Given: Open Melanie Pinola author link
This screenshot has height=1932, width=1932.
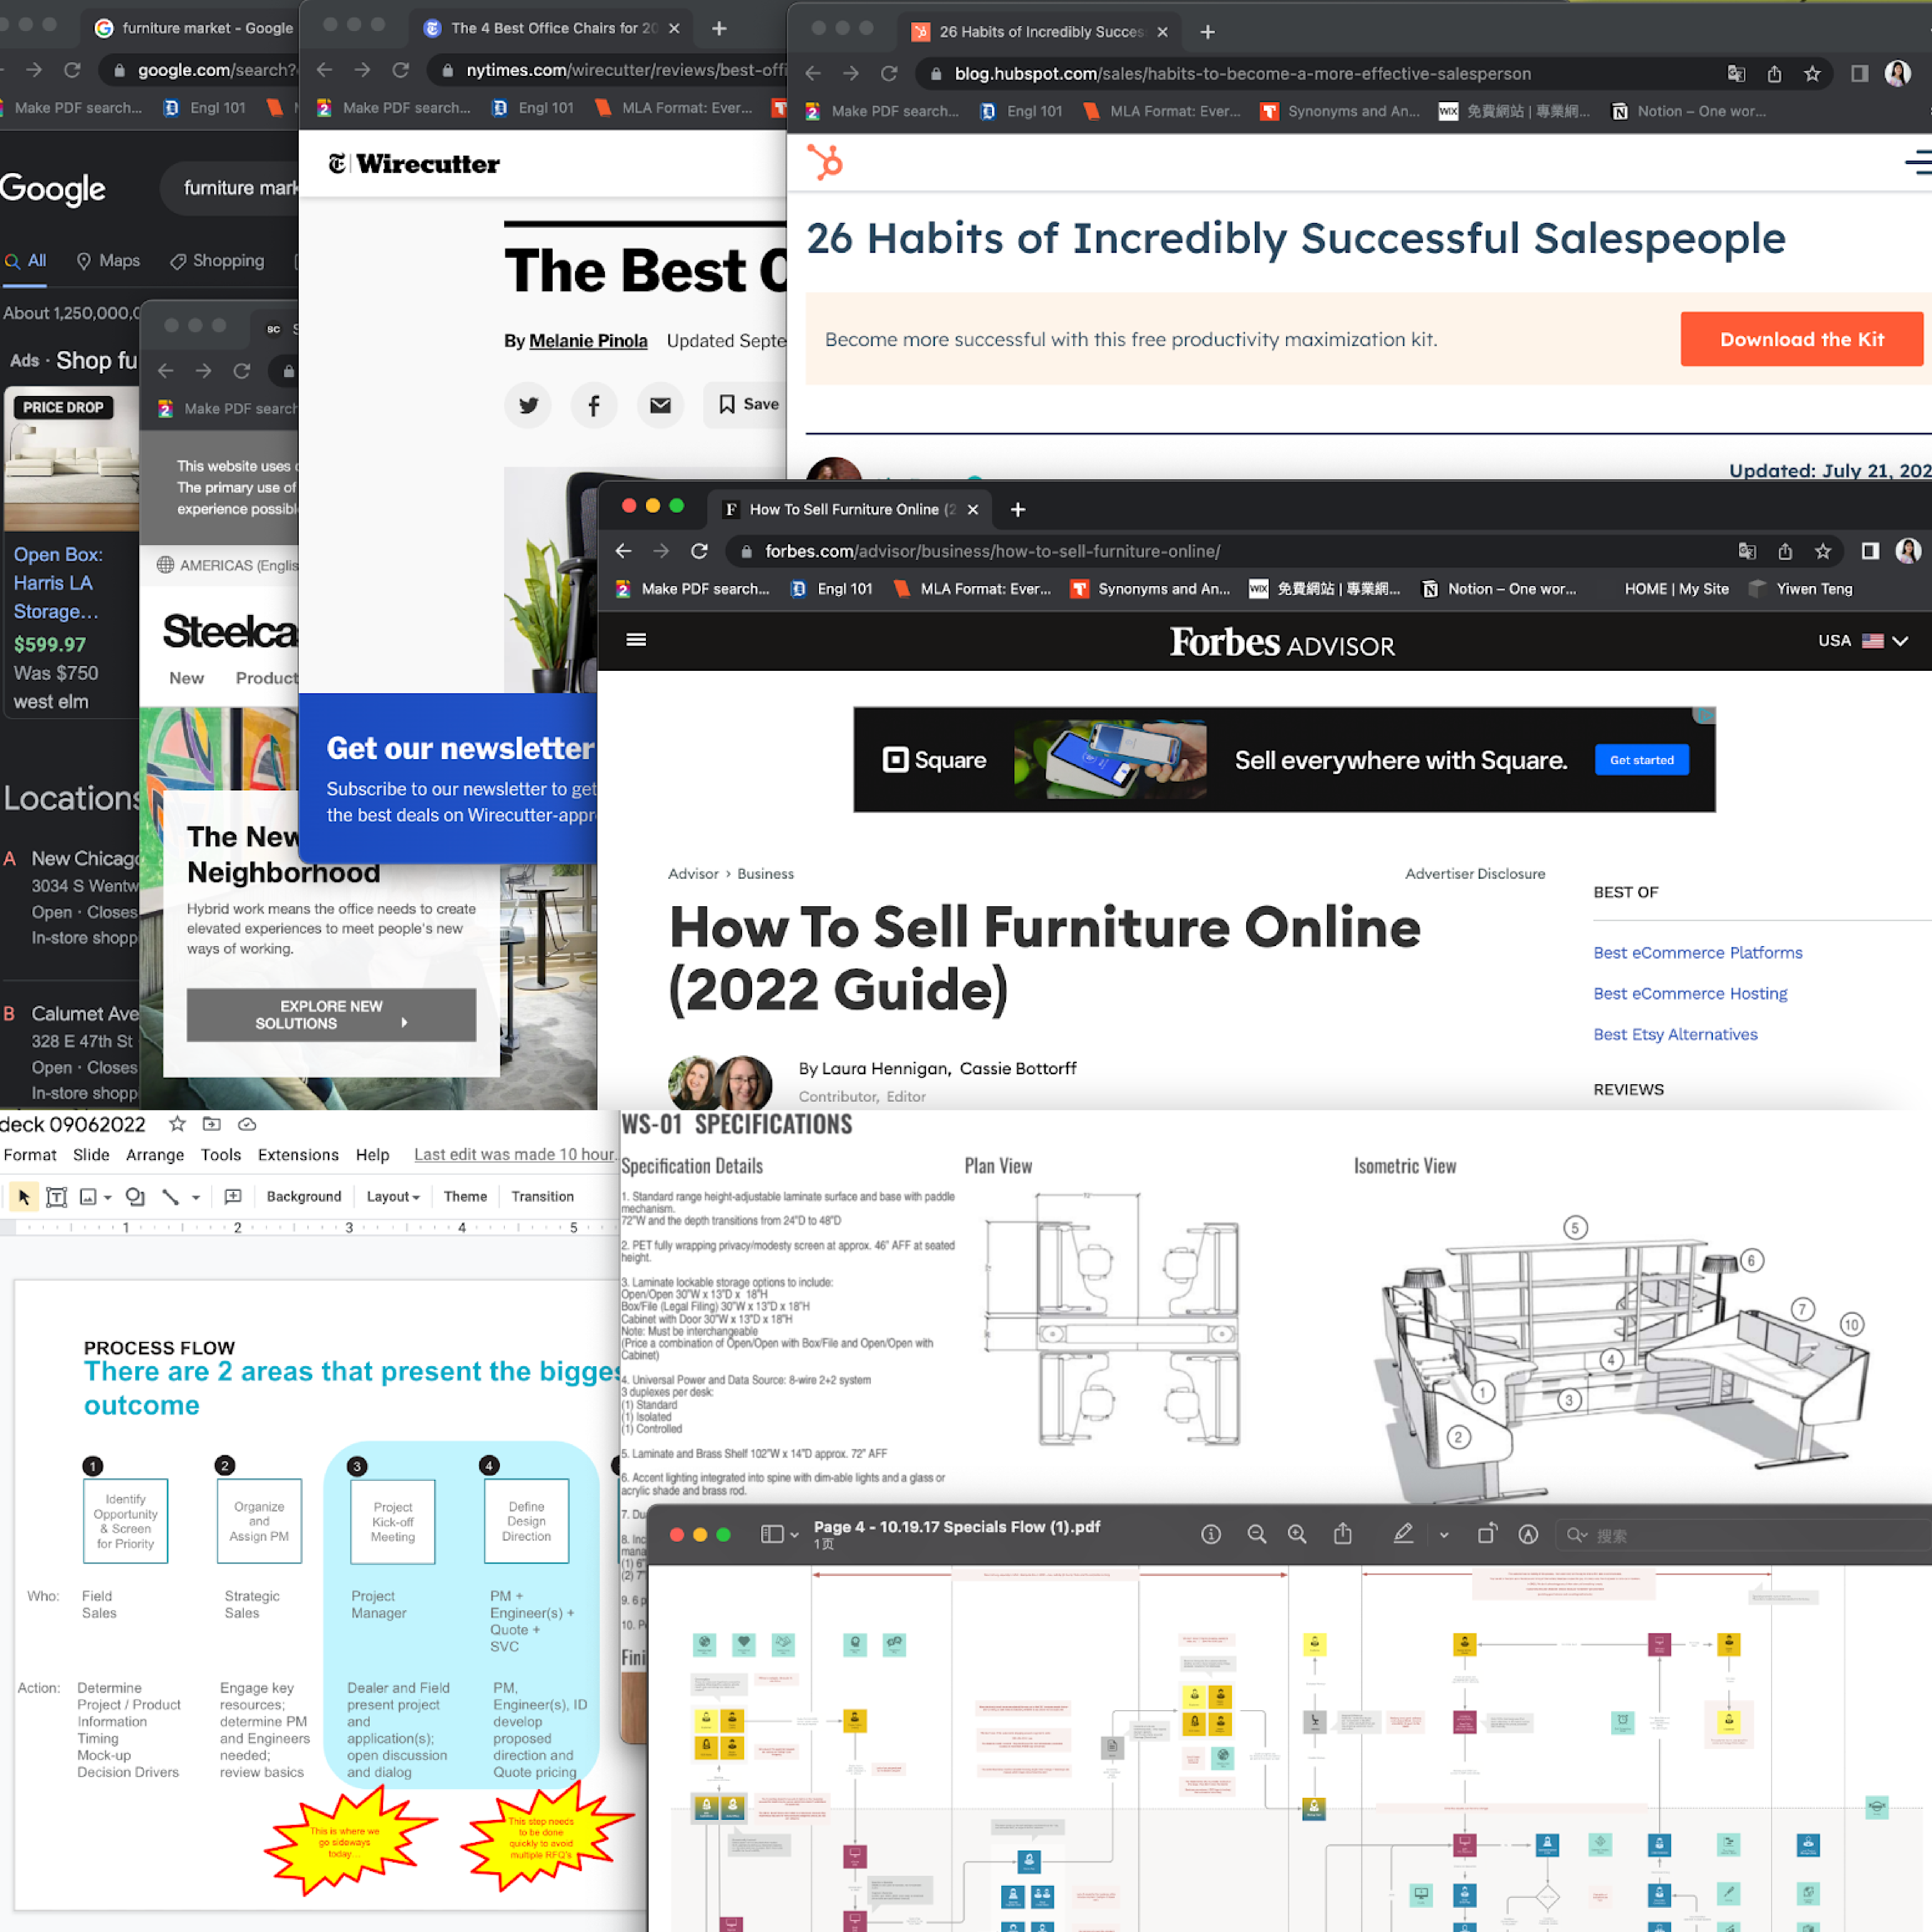Looking at the screenshot, I should pyautogui.click(x=588, y=341).
